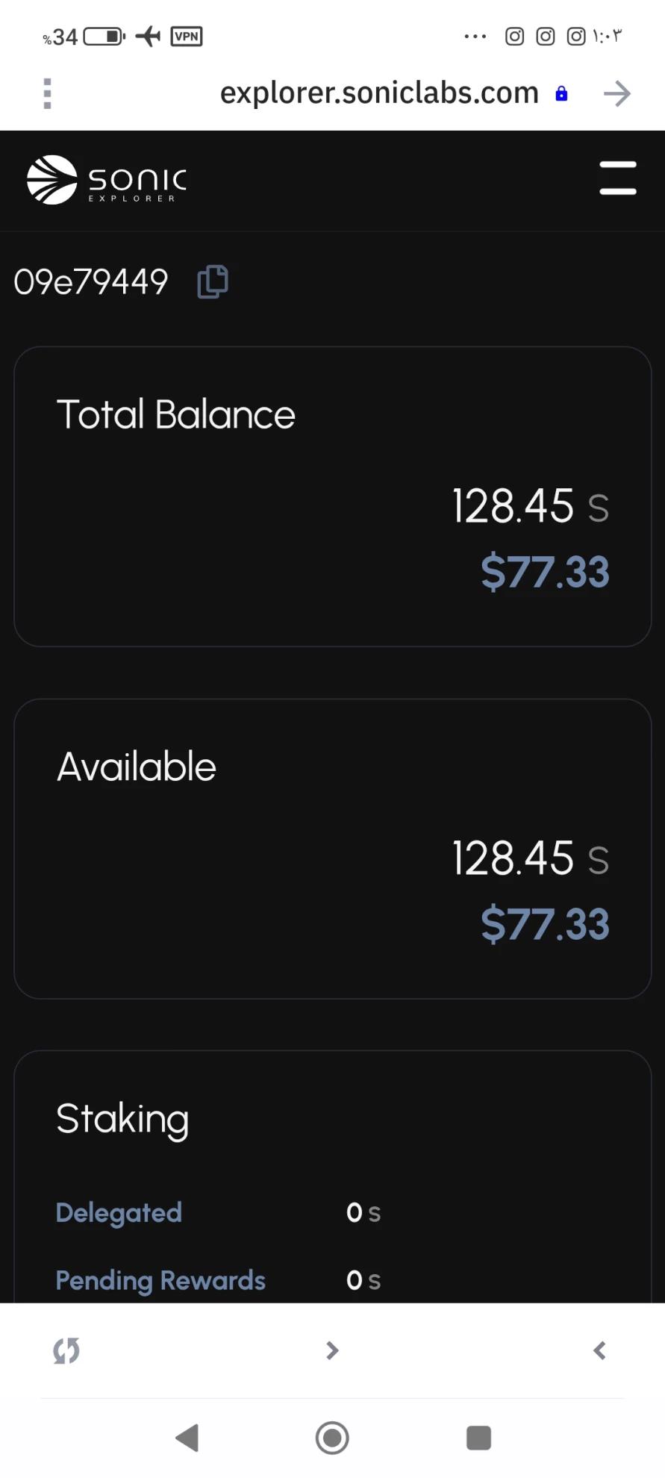Open the browser three-dot options menu
The height and width of the screenshot is (1478, 665).
tap(47, 94)
